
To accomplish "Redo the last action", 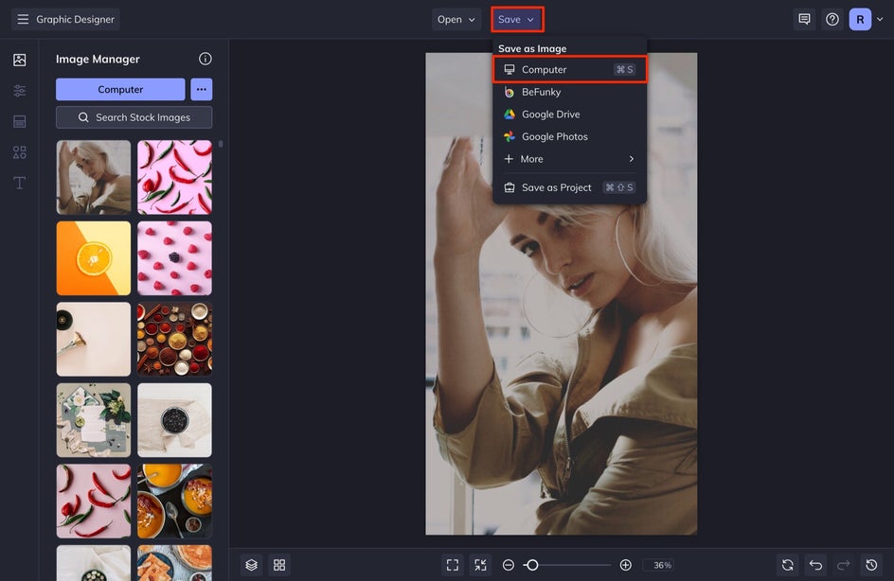I will [843, 565].
